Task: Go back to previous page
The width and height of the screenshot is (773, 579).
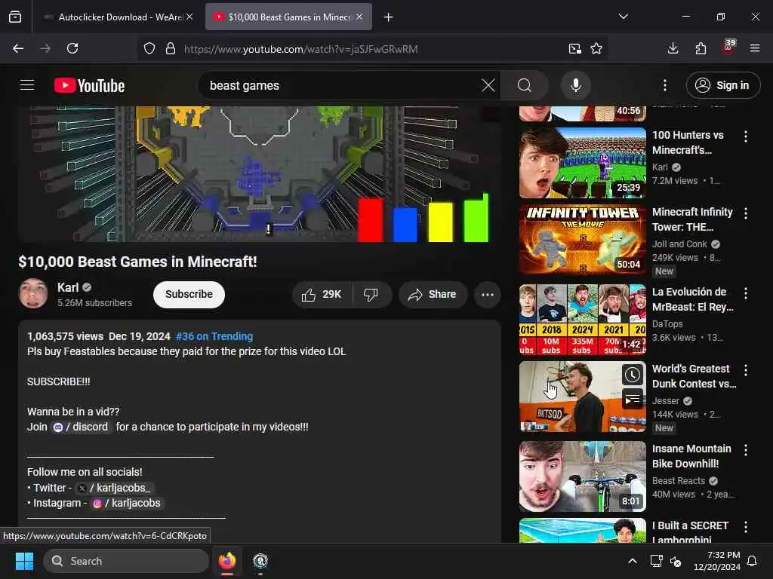Action: pyautogui.click(x=18, y=48)
